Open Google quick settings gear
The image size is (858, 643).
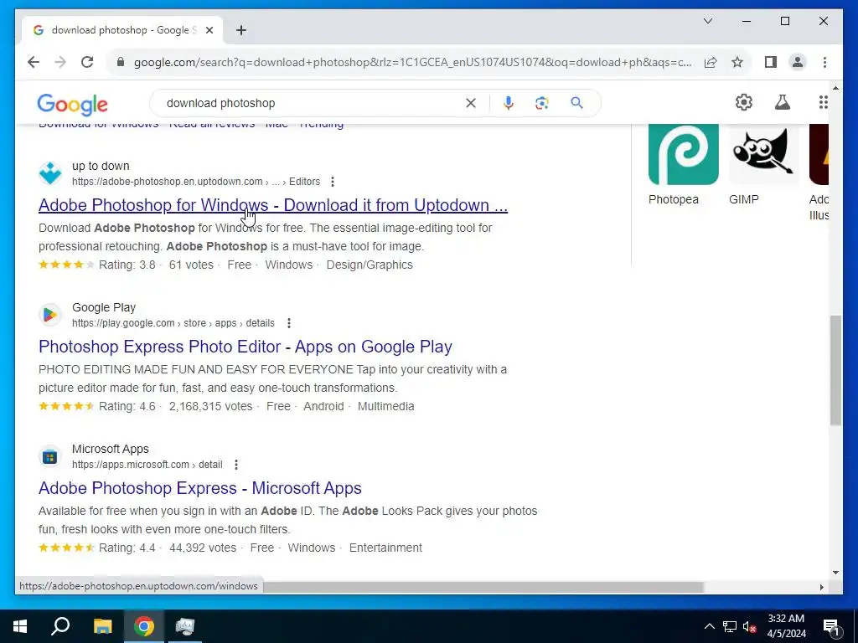pyautogui.click(x=744, y=102)
